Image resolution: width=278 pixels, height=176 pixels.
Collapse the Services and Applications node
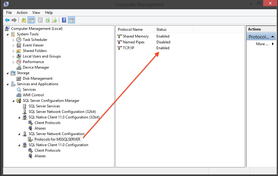pyautogui.click(x=7, y=84)
